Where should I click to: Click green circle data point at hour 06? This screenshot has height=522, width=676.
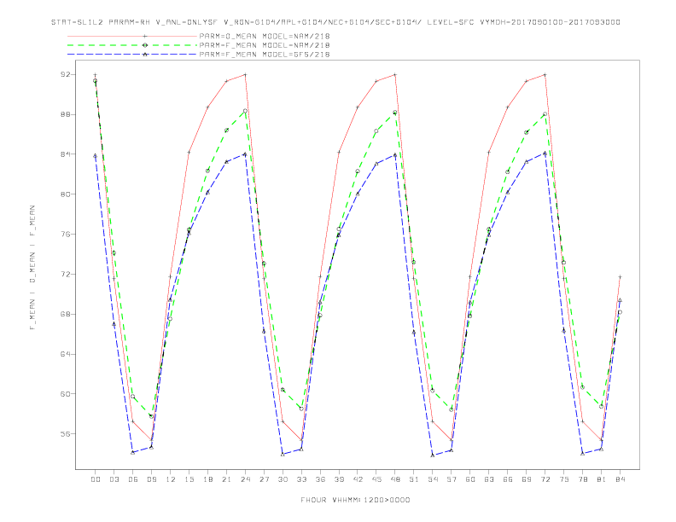pos(133,397)
